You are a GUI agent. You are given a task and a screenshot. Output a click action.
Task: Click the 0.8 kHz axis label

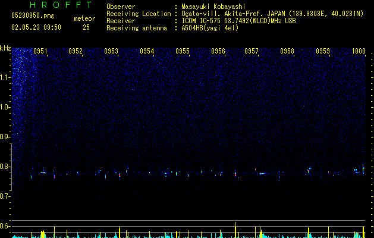(5, 167)
